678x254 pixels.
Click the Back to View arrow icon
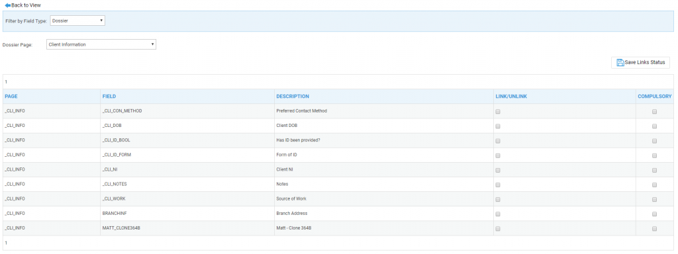click(7, 5)
